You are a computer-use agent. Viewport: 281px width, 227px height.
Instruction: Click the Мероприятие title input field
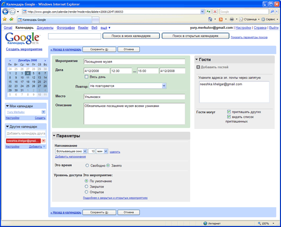click(134, 62)
